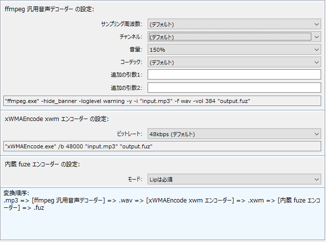Image resolution: width=326 pixels, height=242 pixels.
Task: Open the コーデック dropdown
Action: click(x=234, y=62)
